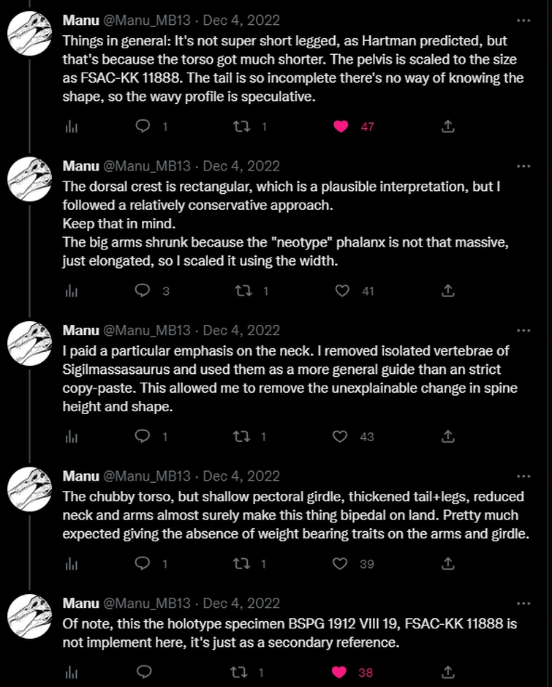
Task: Share the tweet about the neck emphasis
Action: [x=447, y=437]
